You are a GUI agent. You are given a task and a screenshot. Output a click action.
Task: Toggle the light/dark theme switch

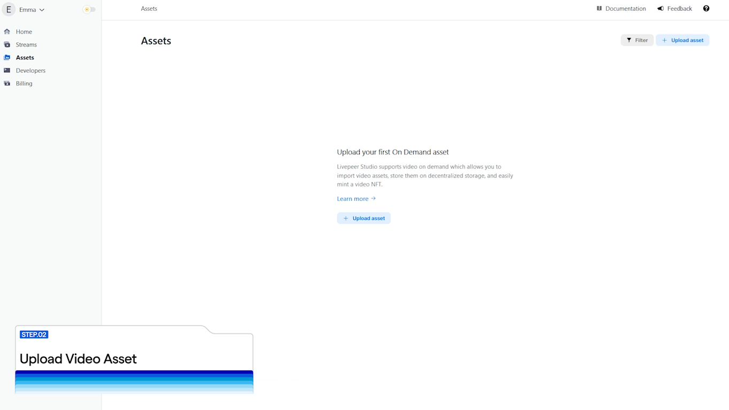coord(89,10)
